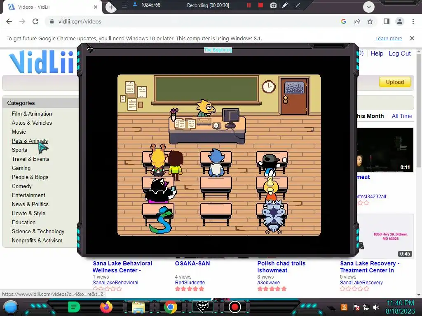Open Sana Lake Recovery Treatment Center video
This screenshot has width=422, height=316.
pos(370,267)
